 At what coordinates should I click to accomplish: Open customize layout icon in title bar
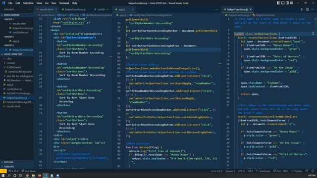pos(292,3)
